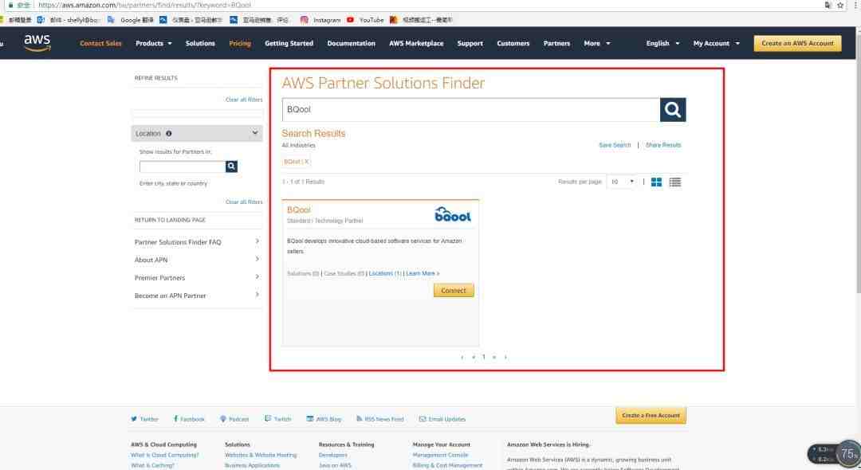861x470 pixels.
Task: Open the Customers menu item
Action: pyautogui.click(x=513, y=43)
